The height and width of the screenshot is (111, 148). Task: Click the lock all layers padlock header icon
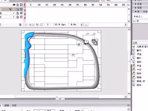18,5
